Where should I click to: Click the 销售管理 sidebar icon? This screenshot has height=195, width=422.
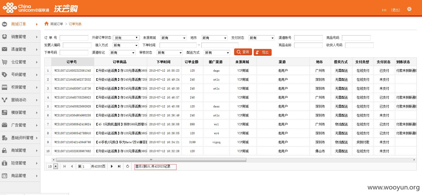tap(4, 37)
